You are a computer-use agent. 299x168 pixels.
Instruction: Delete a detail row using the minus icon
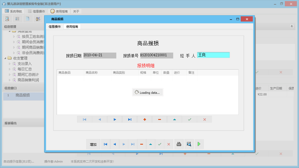(x=159, y=119)
